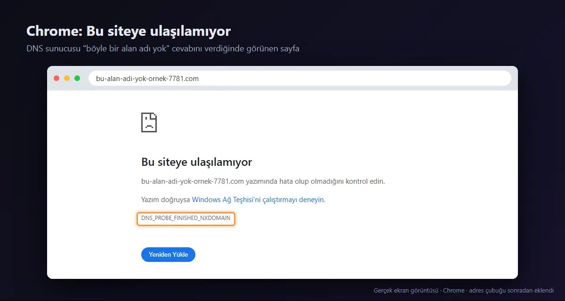Click the "Chrome: Bu siteye ulaşılamıyor" title
The height and width of the screenshot is (301, 565).
pos(129,31)
